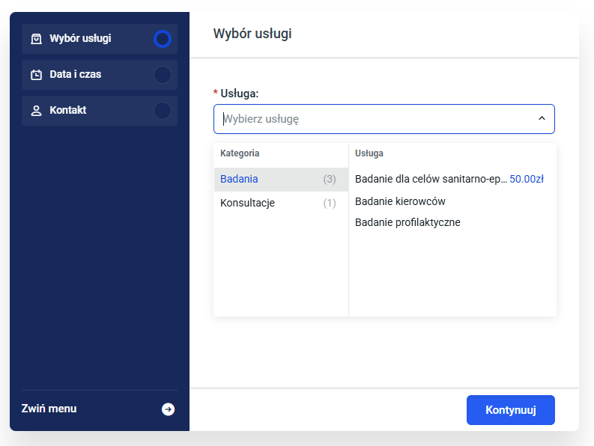
Task: Click the person icon next to Kontakt
Action: [36, 111]
